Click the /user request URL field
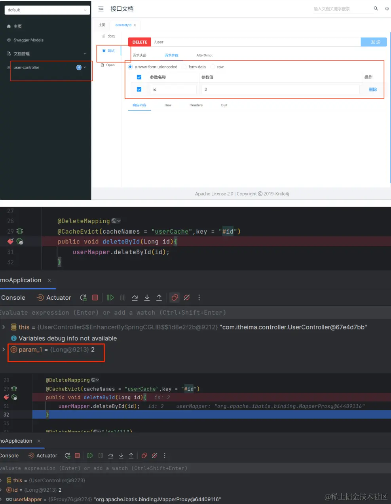Image resolution: width=391 pixels, height=504 pixels. (256, 42)
